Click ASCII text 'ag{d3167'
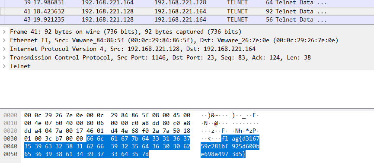This screenshot has height=163, width=374. click(246, 138)
